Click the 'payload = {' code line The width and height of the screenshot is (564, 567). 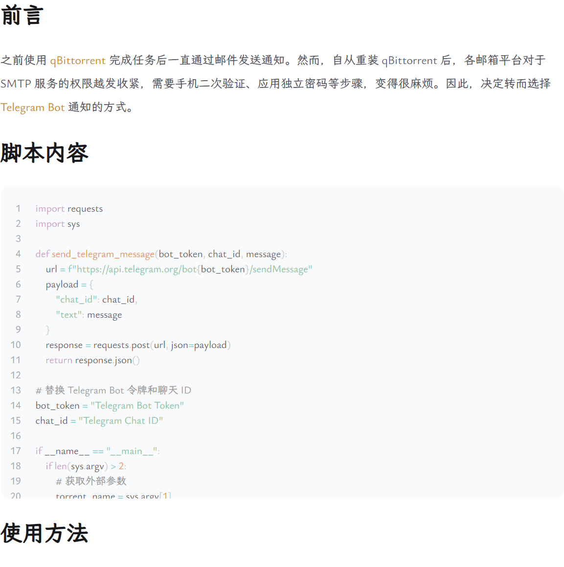click(69, 284)
